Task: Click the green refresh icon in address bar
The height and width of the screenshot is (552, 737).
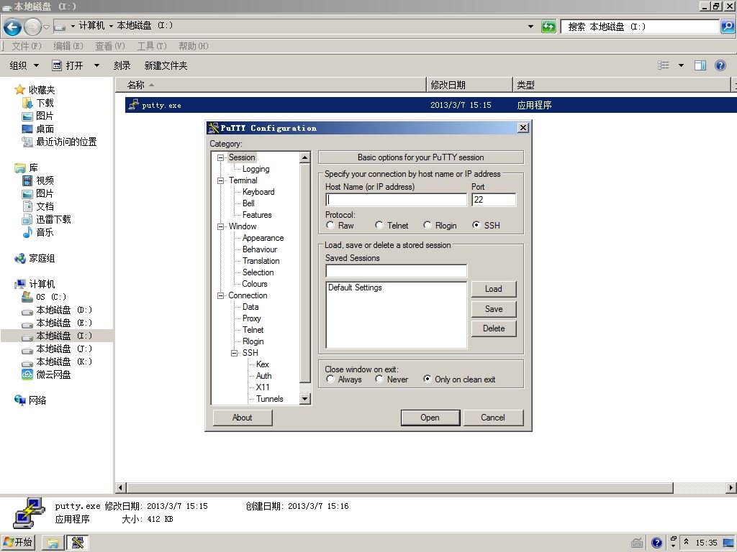Action: [x=548, y=27]
